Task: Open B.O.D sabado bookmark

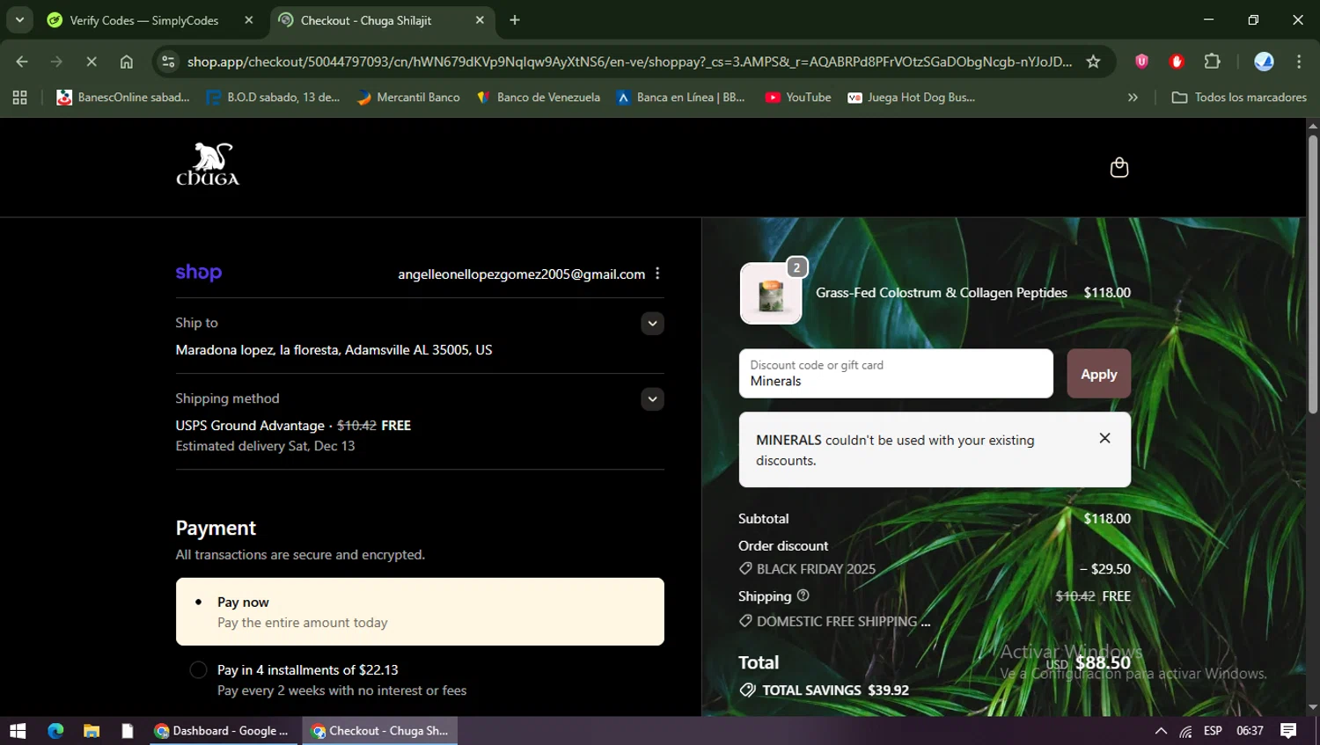Action: tap(273, 98)
